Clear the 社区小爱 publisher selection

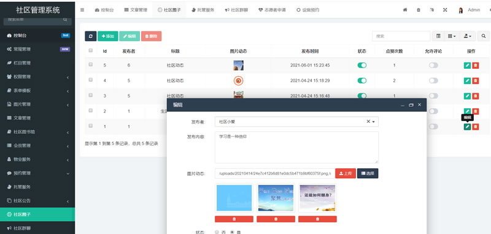tap(368, 122)
